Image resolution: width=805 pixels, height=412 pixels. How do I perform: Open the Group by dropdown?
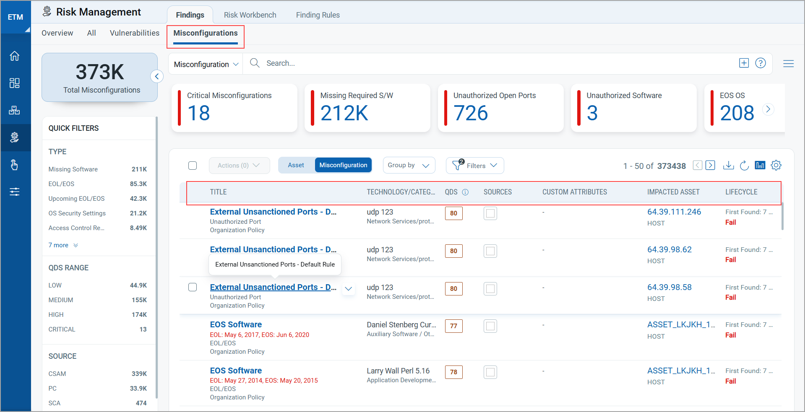pos(409,165)
